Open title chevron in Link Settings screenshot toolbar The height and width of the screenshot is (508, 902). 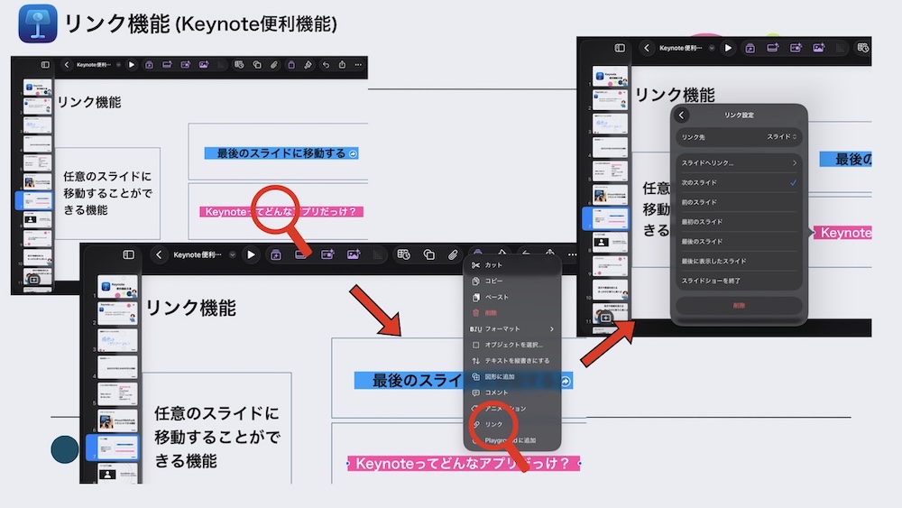point(712,49)
